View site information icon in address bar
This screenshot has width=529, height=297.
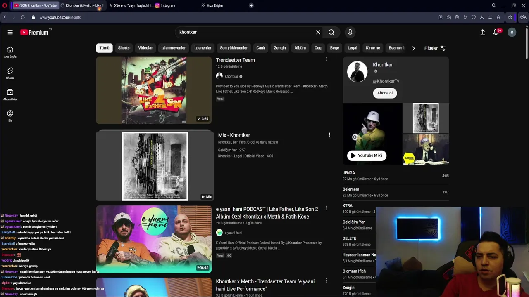coord(33,17)
